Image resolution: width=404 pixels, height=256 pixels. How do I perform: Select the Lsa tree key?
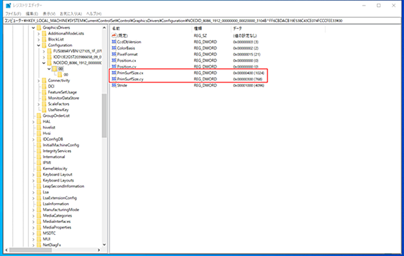tap(46, 192)
